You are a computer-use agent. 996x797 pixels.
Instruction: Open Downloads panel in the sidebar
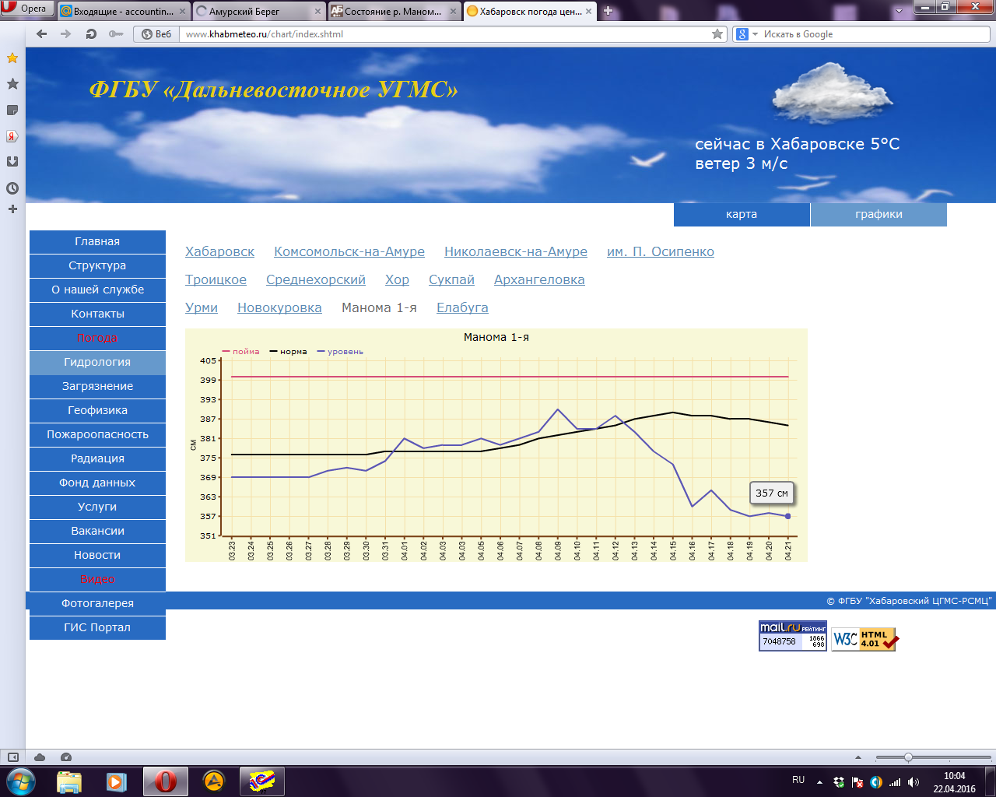click(12, 162)
